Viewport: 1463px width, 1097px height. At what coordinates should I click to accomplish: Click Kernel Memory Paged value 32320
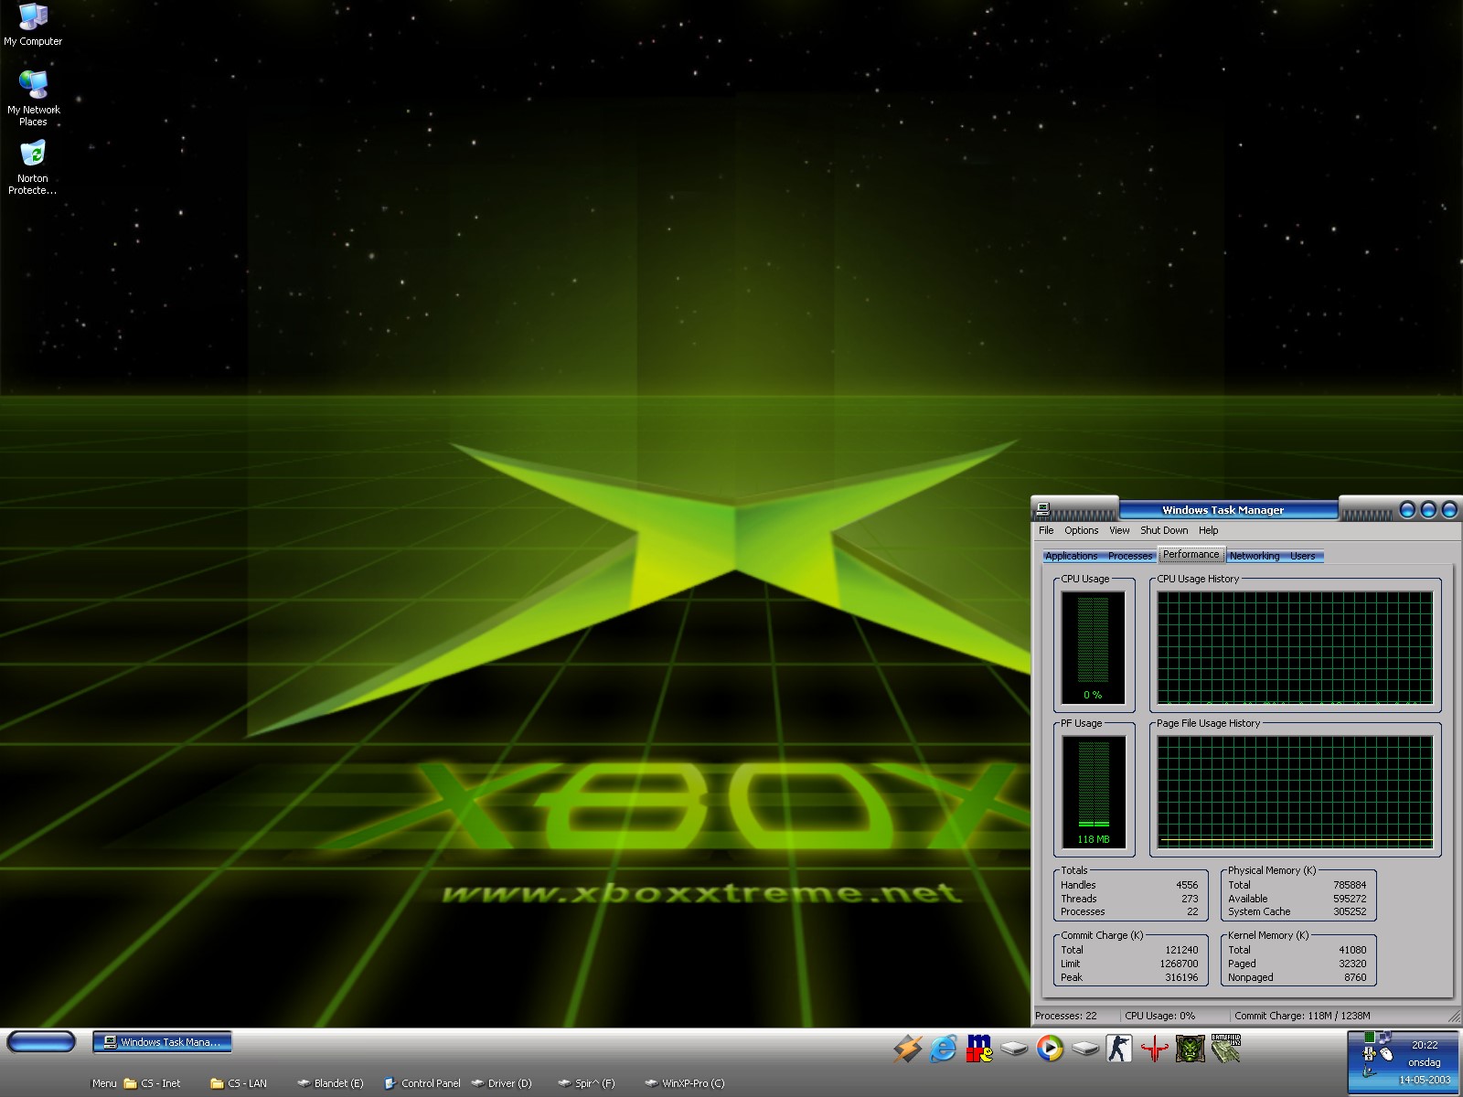click(x=1352, y=964)
